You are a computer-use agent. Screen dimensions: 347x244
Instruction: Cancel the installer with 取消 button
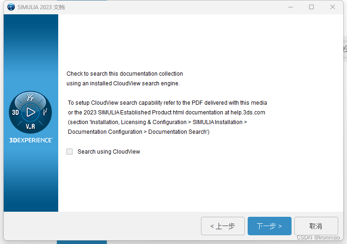tap(316, 226)
